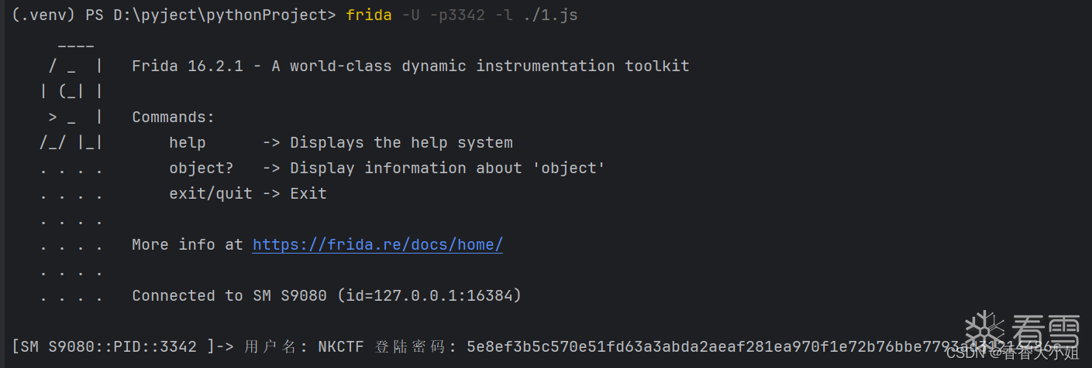This screenshot has width=1092, height=368.
Task: Click the NKCTF username output
Action: point(340,347)
